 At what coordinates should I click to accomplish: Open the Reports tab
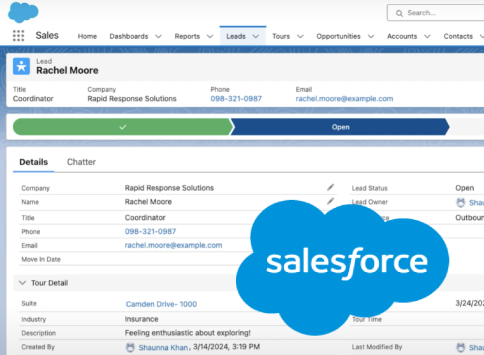point(187,36)
